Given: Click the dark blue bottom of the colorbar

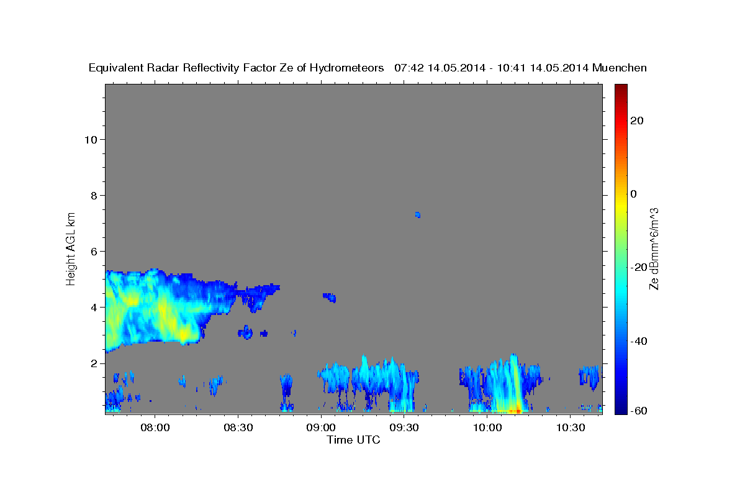Looking at the screenshot, I should [x=621, y=409].
